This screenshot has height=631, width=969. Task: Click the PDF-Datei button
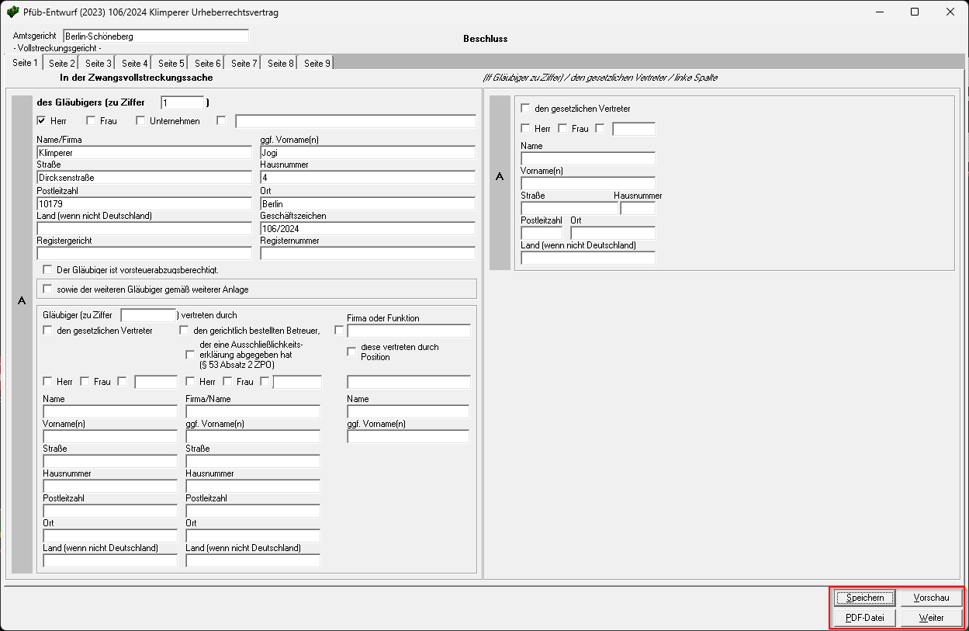pyautogui.click(x=864, y=618)
